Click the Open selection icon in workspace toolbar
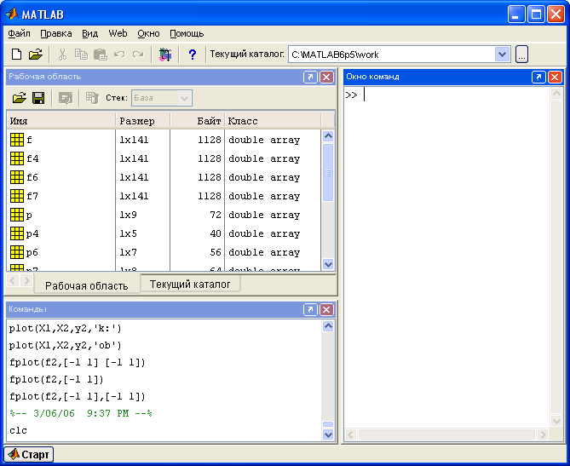This screenshot has height=466, width=570. pos(66,98)
